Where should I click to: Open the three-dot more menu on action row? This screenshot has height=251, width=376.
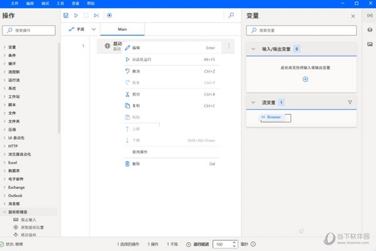point(229,46)
